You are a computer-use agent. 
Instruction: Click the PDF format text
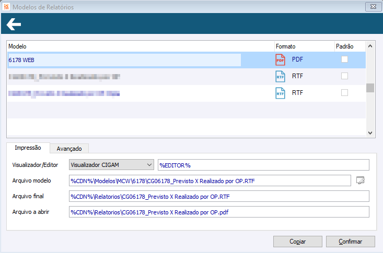click(x=297, y=59)
